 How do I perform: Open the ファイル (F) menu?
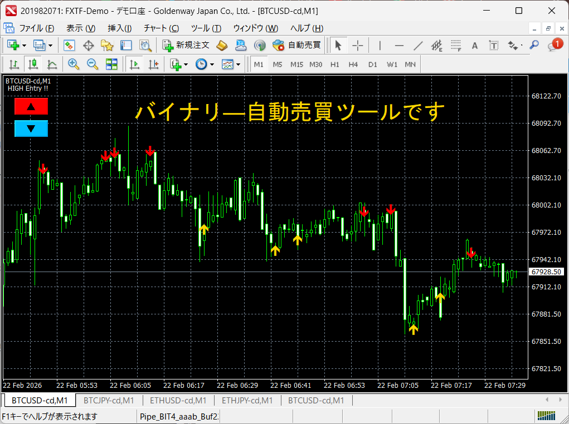(36, 28)
